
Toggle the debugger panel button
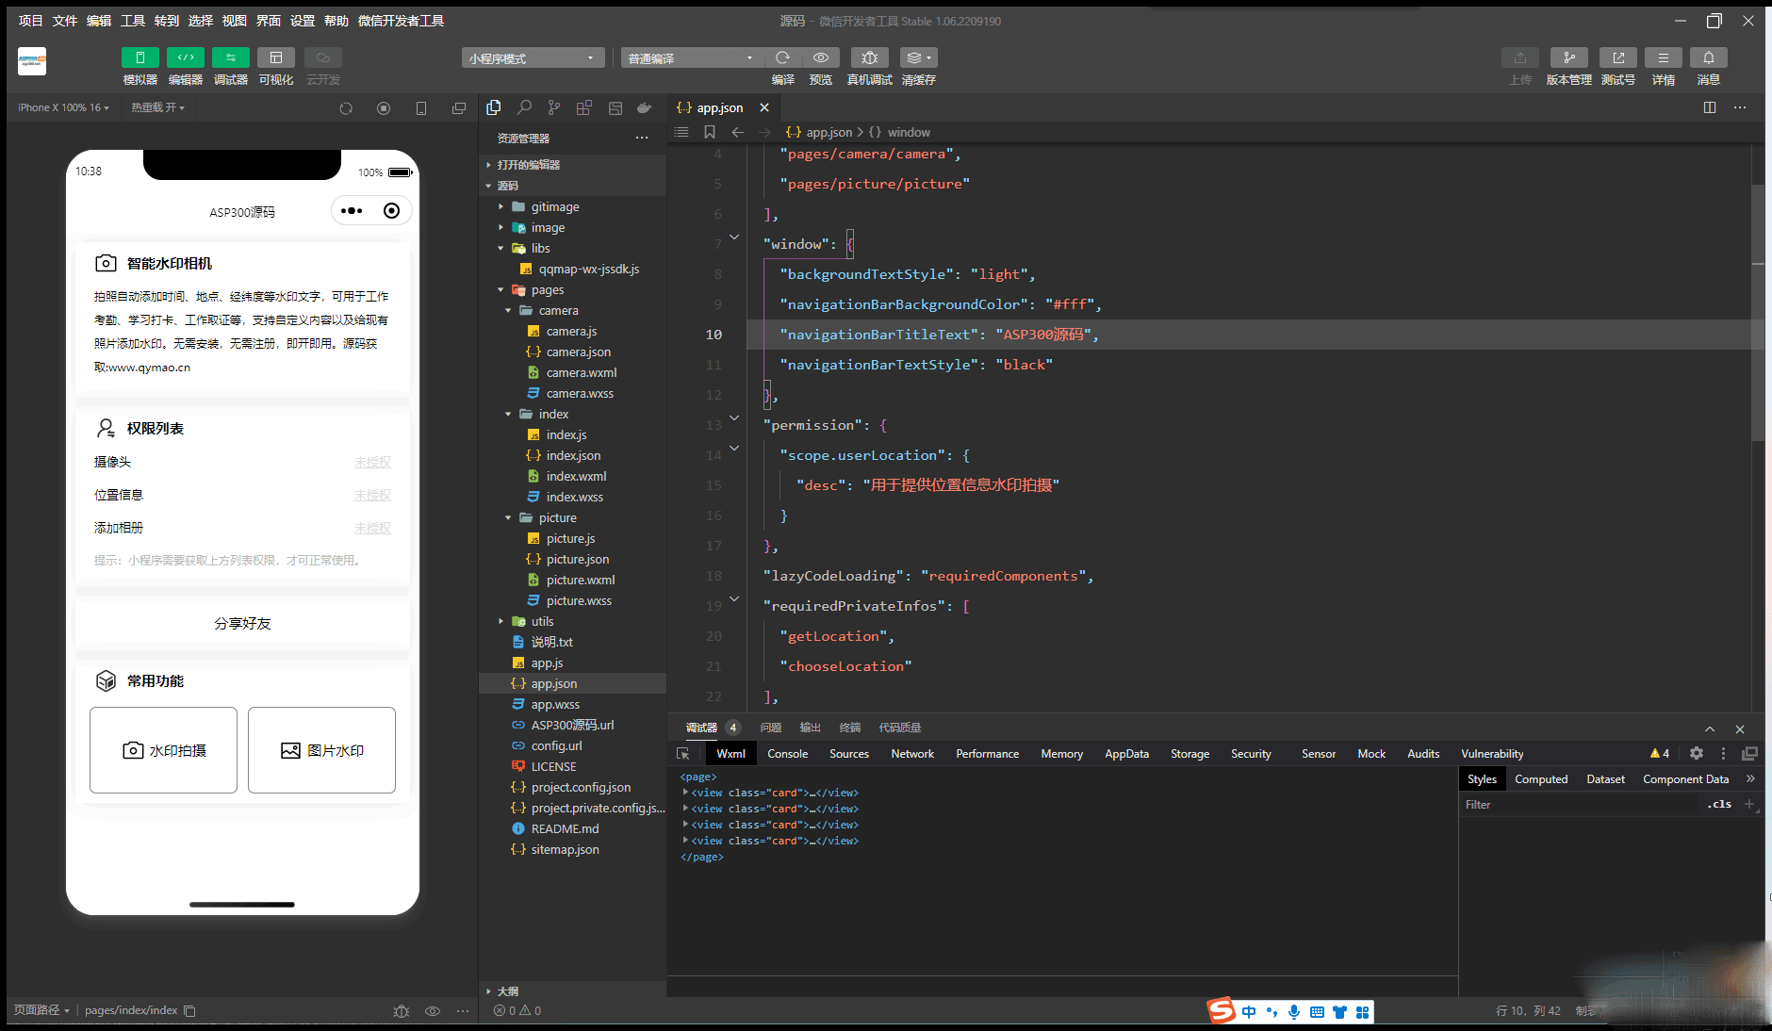pos(231,58)
